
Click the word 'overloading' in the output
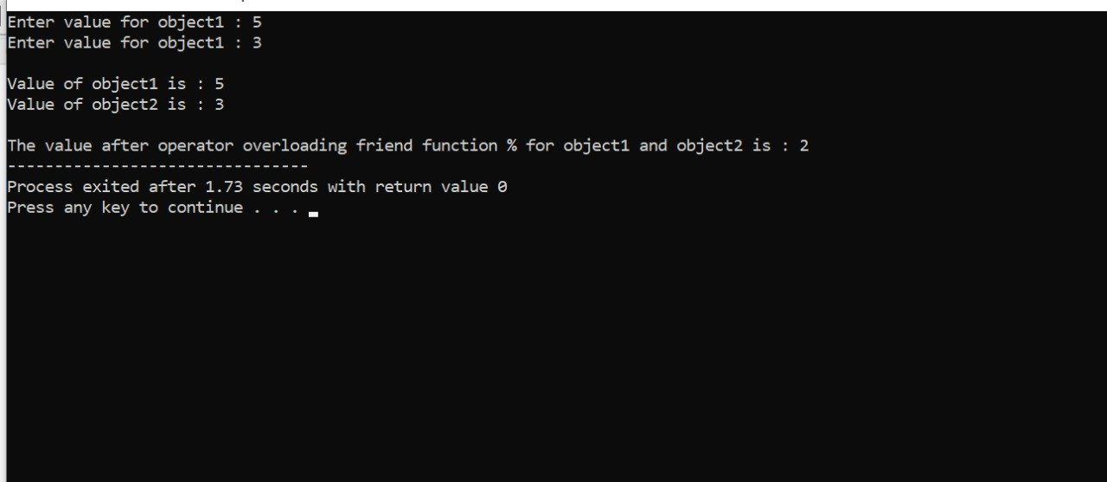pyautogui.click(x=295, y=145)
